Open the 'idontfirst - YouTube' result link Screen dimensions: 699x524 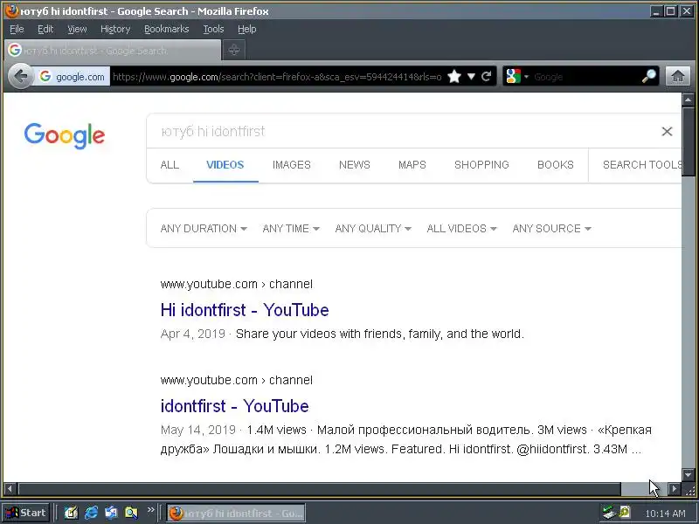click(234, 406)
